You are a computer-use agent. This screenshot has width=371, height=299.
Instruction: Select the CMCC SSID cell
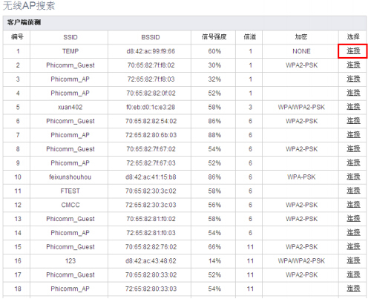point(70,205)
